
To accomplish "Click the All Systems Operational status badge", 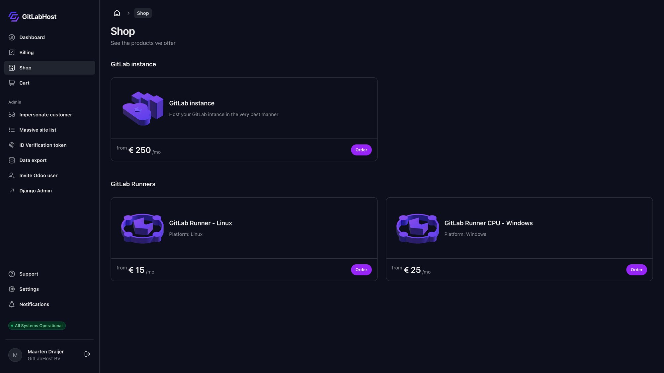I will tap(37, 325).
